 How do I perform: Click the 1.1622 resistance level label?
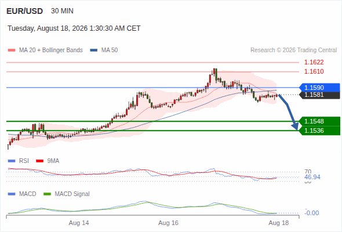[314, 62]
